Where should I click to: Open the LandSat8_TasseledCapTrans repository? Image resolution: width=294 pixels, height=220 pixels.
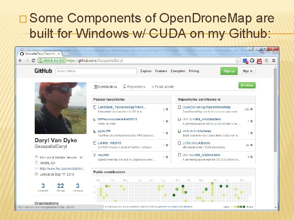pos(122,107)
